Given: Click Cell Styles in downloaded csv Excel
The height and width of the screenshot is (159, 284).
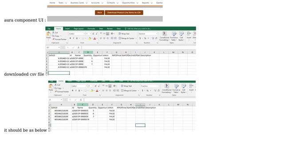Looking at the screenshot, I should (x=181, y=36).
